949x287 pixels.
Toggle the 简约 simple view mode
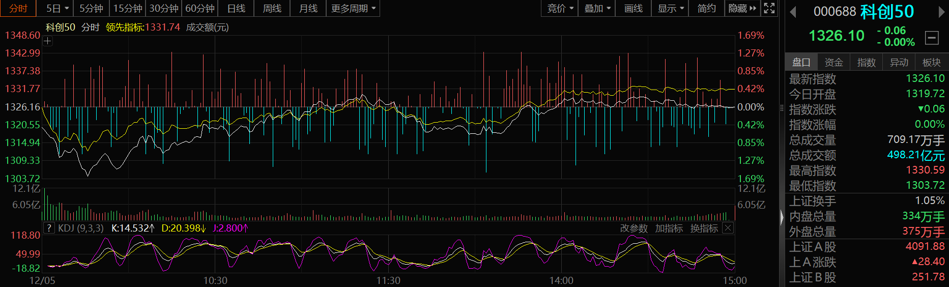pos(706,8)
